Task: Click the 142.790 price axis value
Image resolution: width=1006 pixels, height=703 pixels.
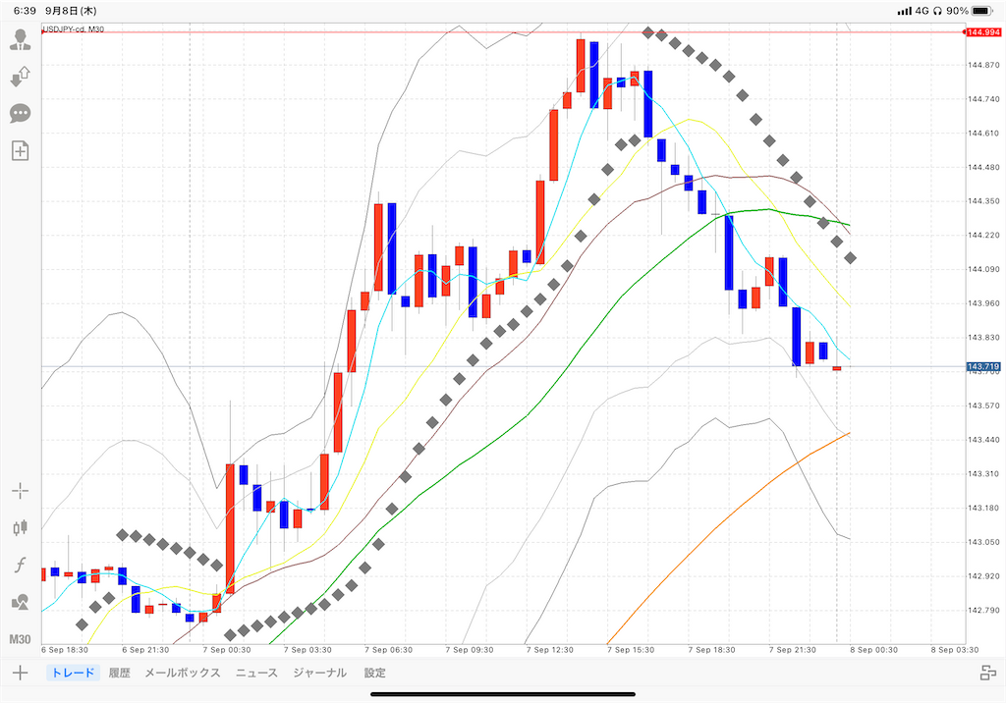Action: point(983,610)
